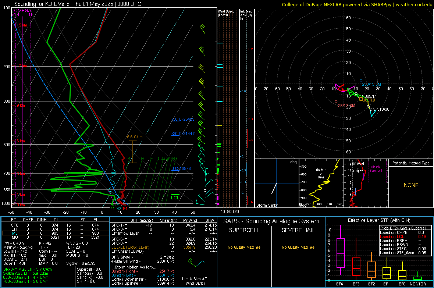The height and width of the screenshot is (288, 434).
Task: Click the red based on LCL: 0.19 line
Action: (x=403, y=237)
